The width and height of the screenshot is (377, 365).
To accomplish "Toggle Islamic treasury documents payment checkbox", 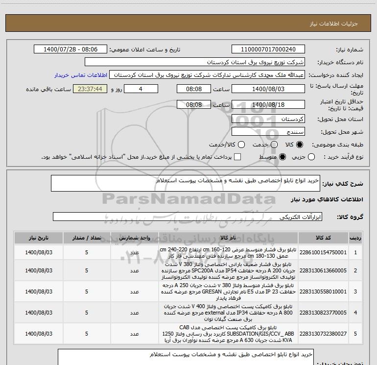I will pyautogui.click(x=237, y=157).
